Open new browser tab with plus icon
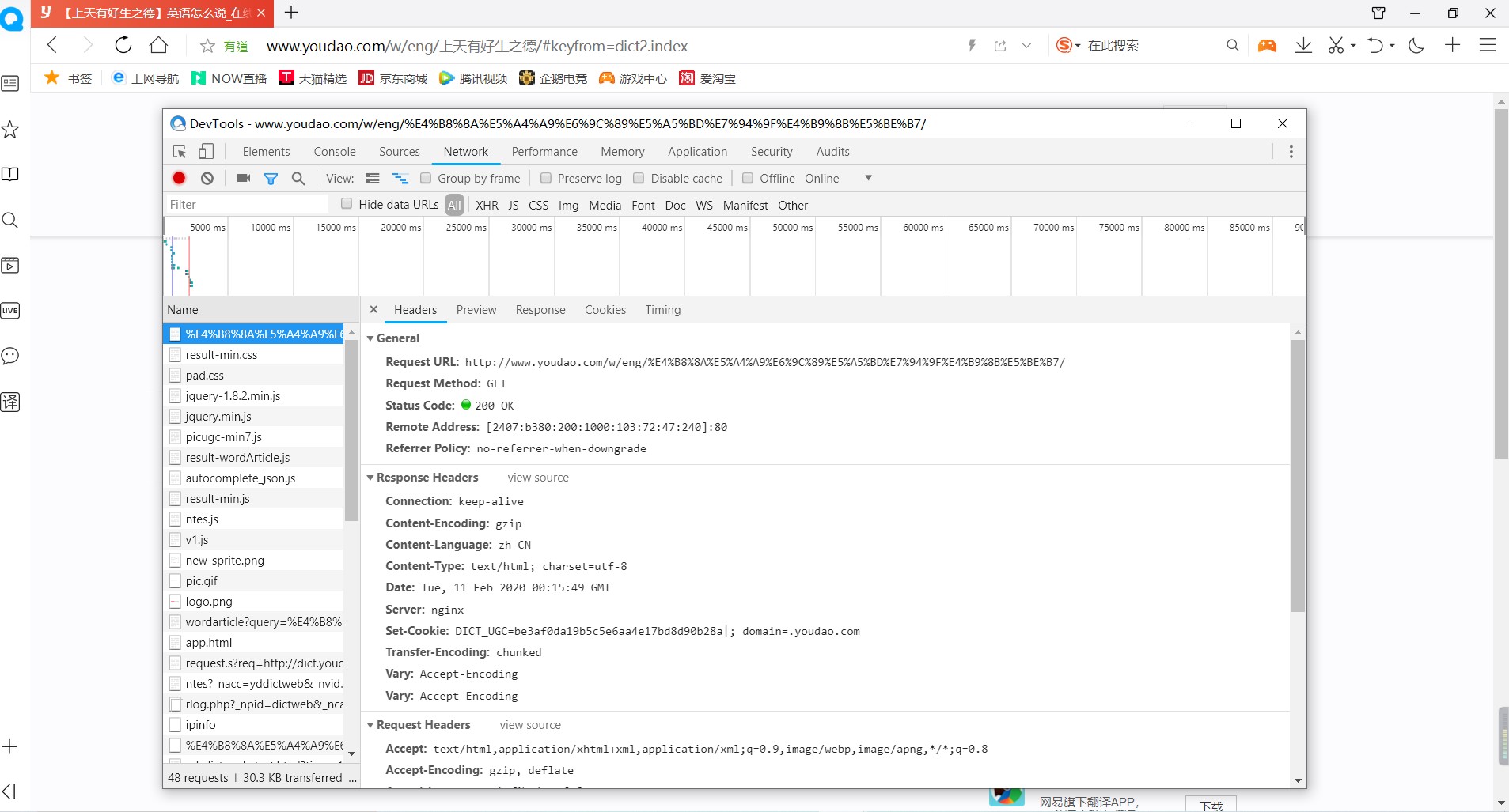Screen dimensions: 1509x812 click(291, 12)
